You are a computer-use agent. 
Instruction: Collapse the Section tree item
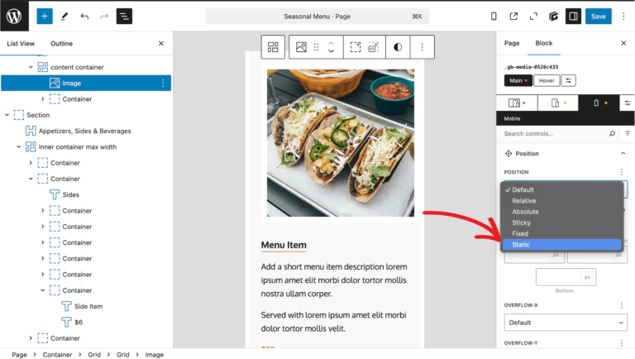pyautogui.click(x=7, y=115)
